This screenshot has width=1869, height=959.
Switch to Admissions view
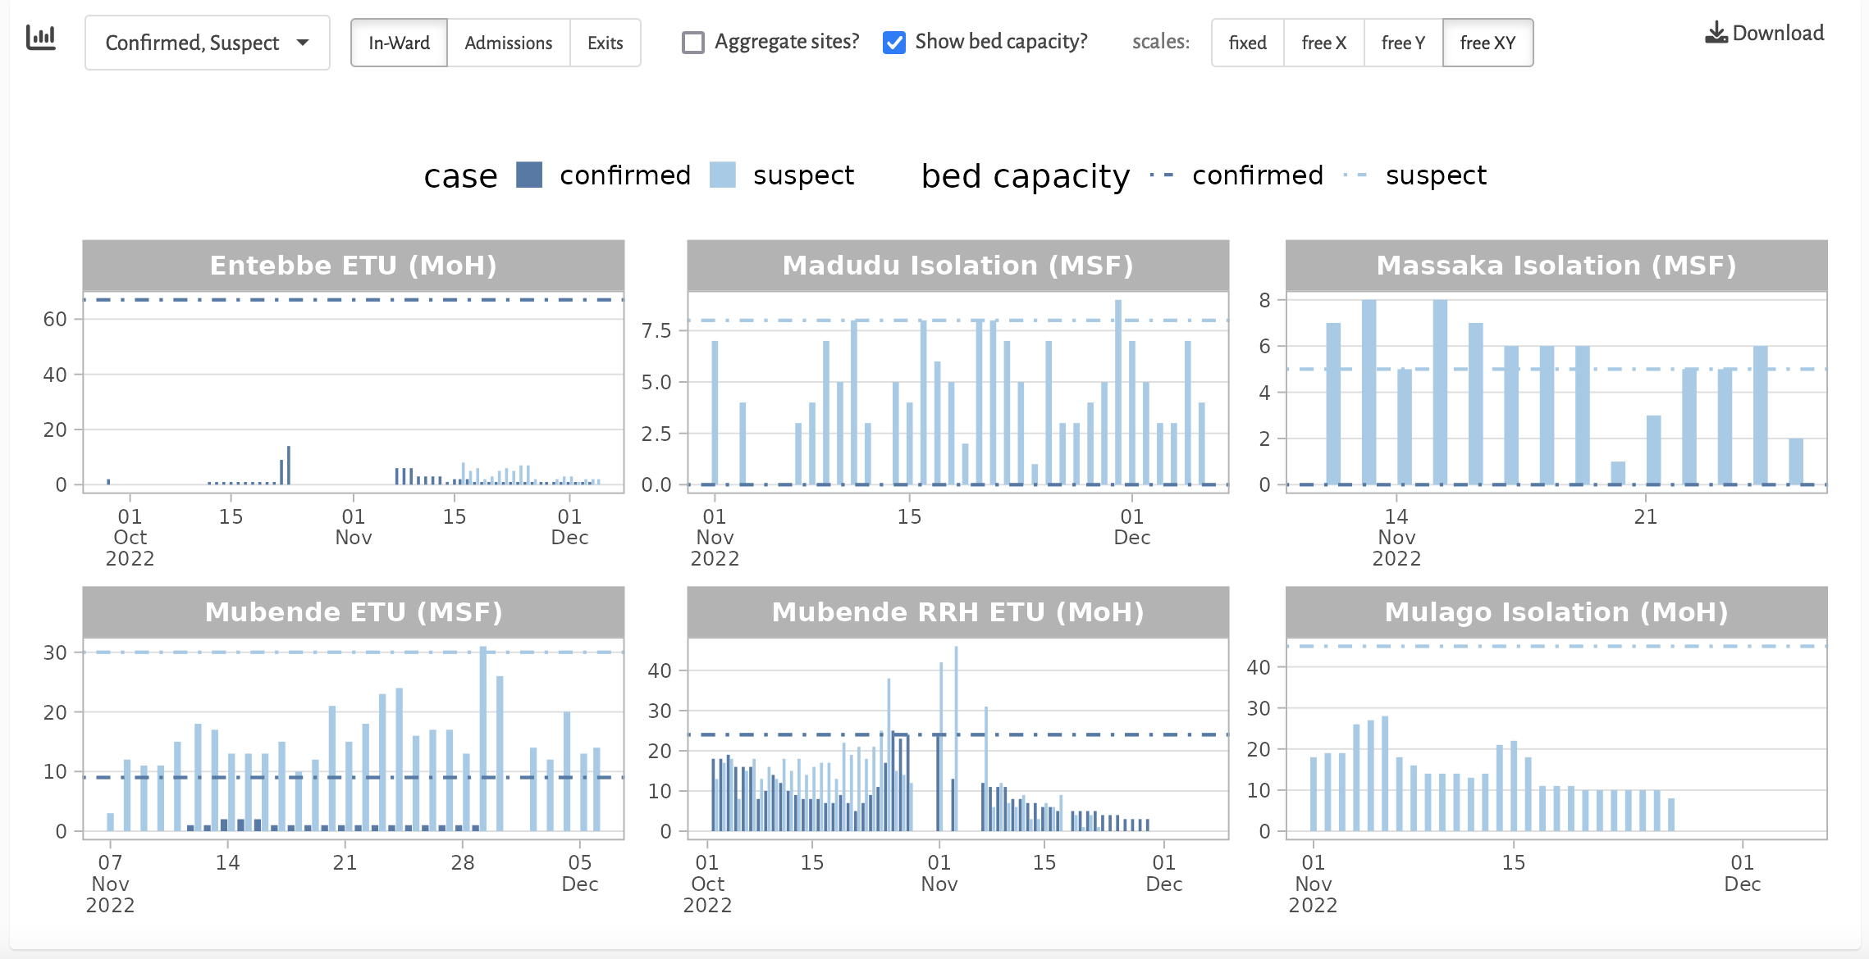pyautogui.click(x=509, y=43)
